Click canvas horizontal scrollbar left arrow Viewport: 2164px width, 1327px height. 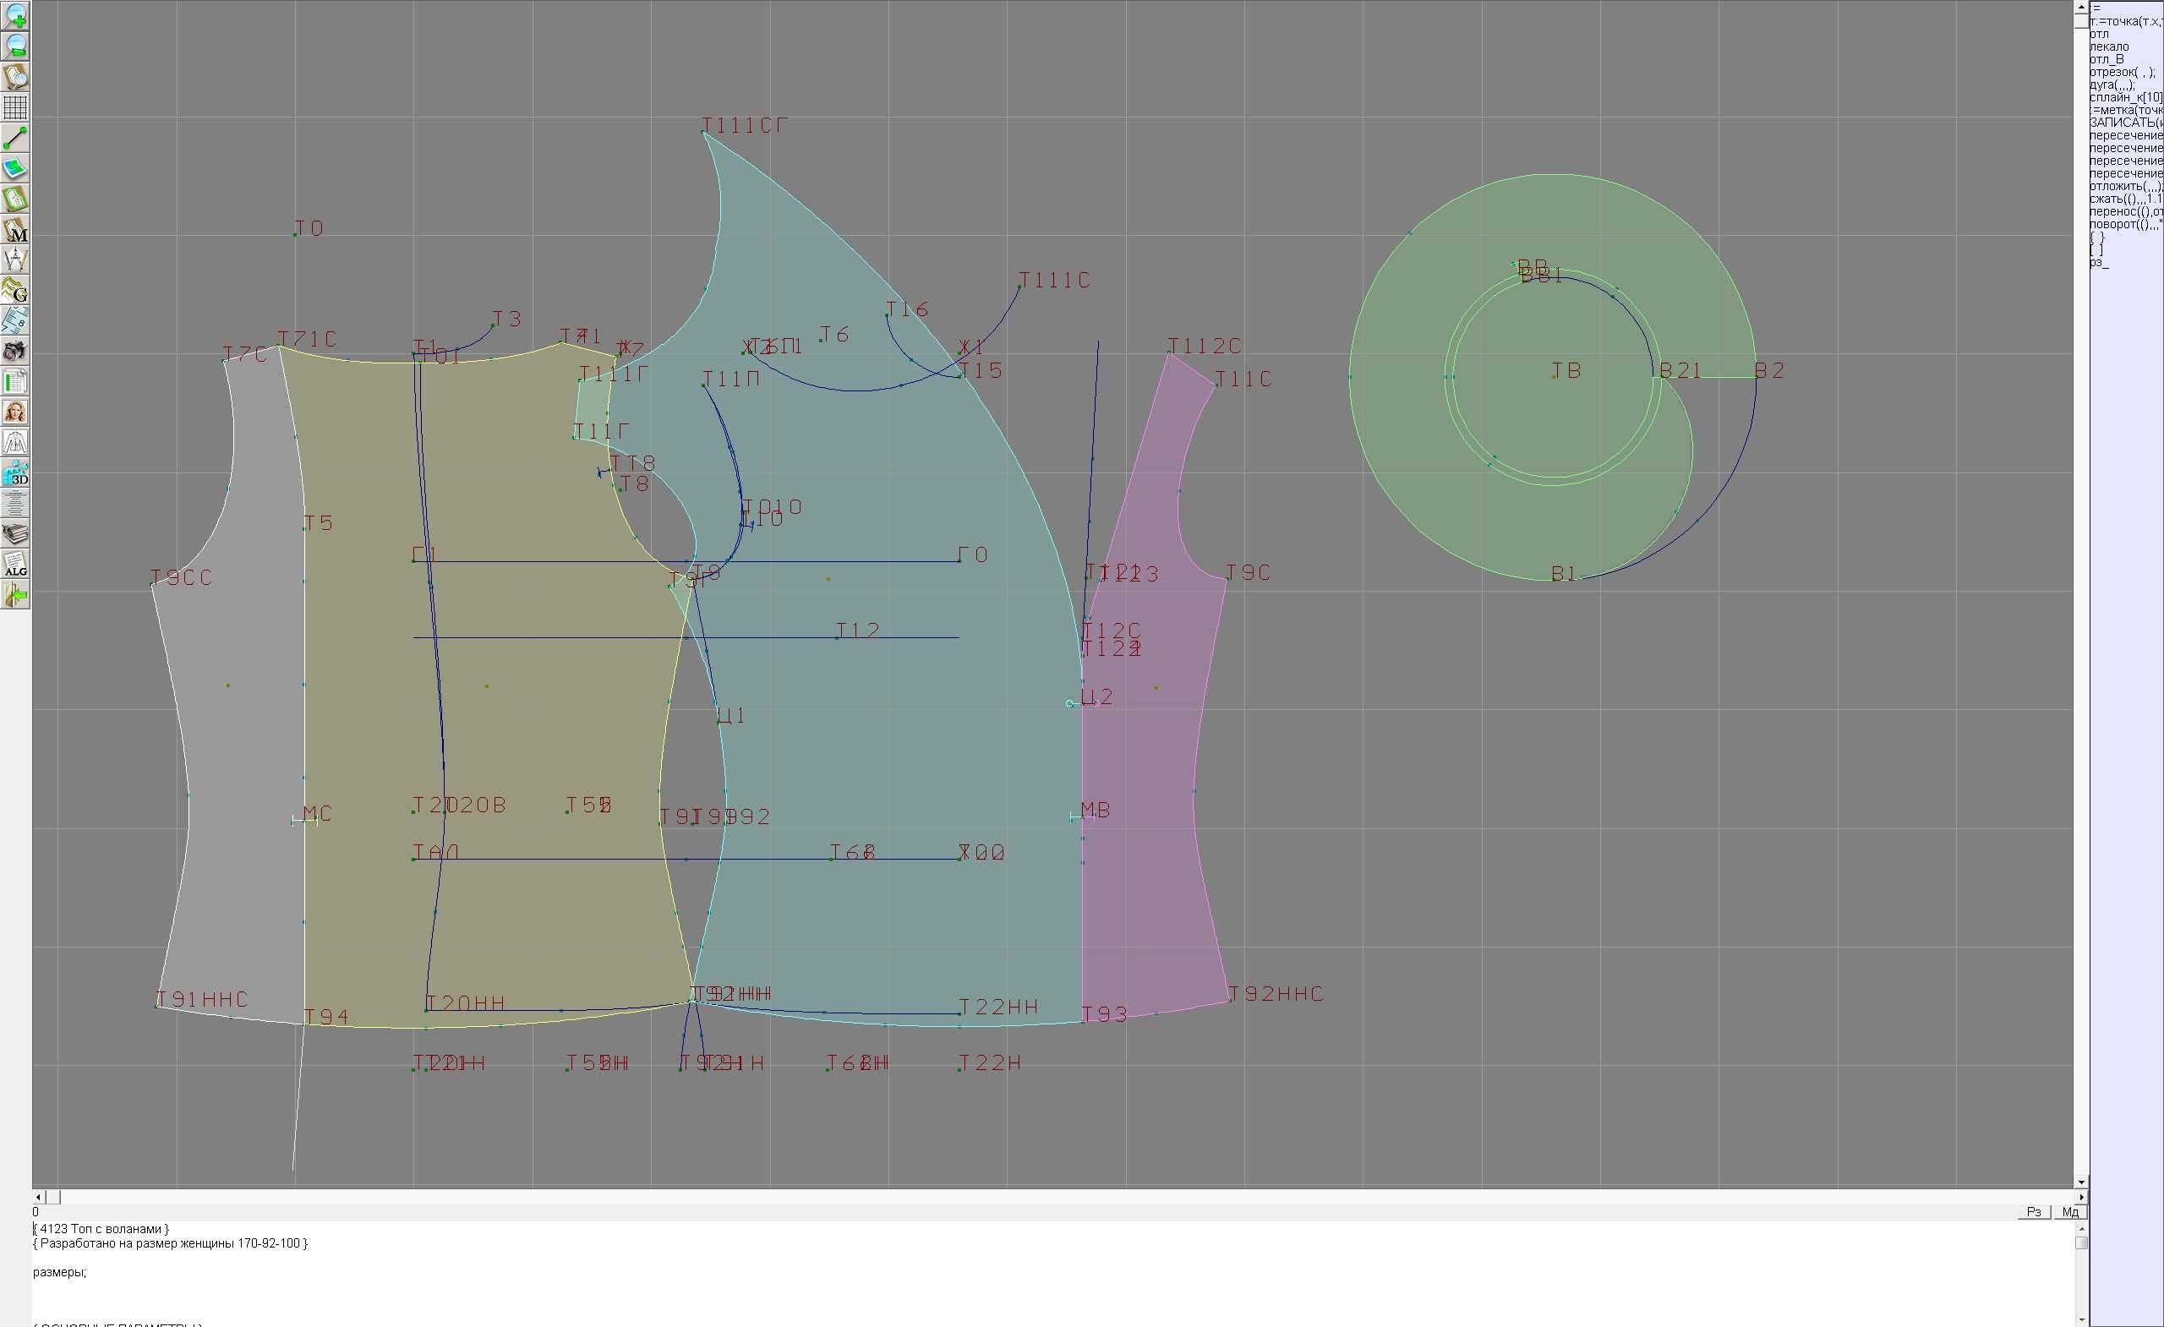click(38, 1197)
